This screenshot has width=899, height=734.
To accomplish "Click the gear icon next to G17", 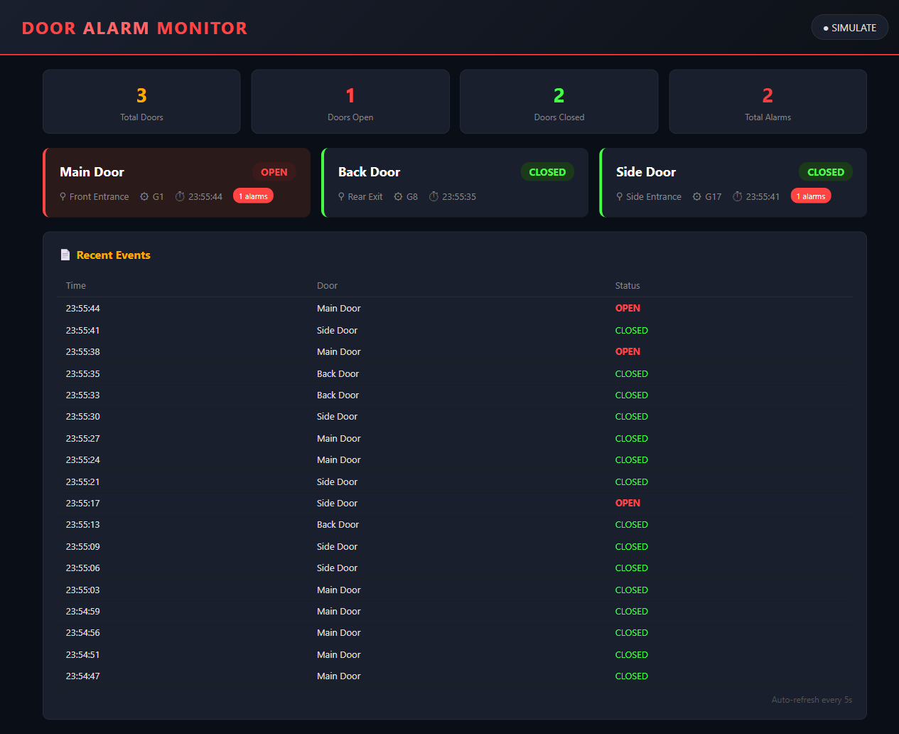I will click(696, 196).
